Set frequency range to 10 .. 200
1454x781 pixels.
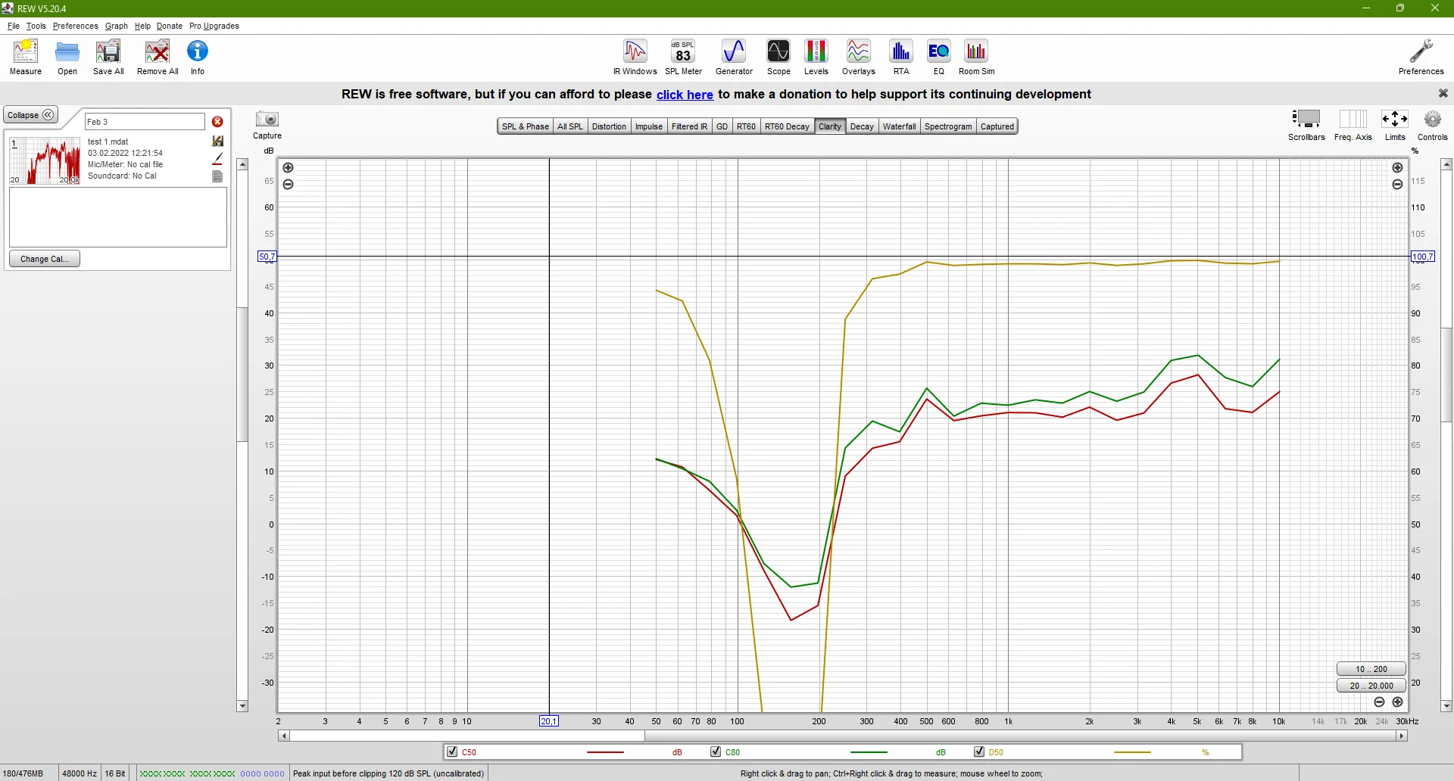[1371, 669]
